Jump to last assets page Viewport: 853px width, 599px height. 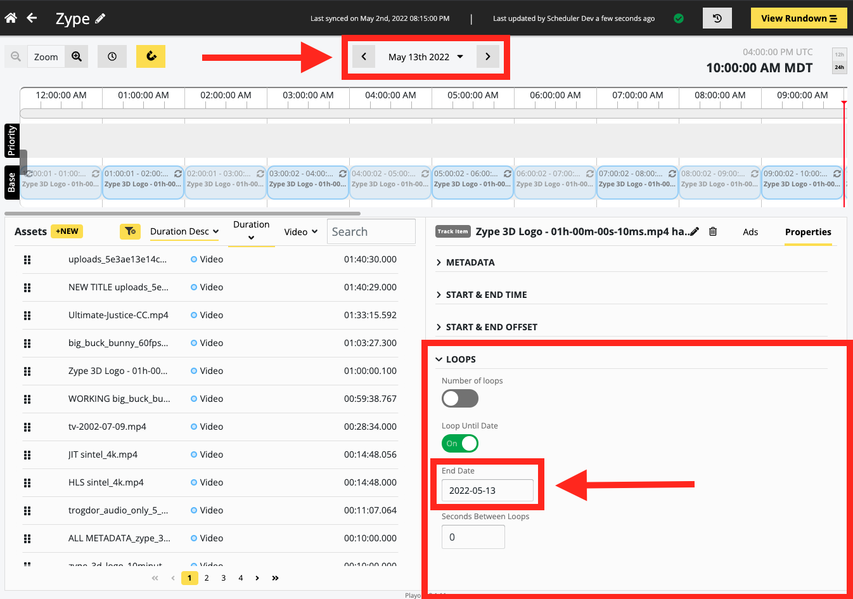click(x=275, y=578)
